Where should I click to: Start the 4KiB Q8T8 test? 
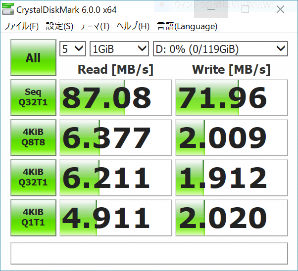pyautogui.click(x=33, y=137)
